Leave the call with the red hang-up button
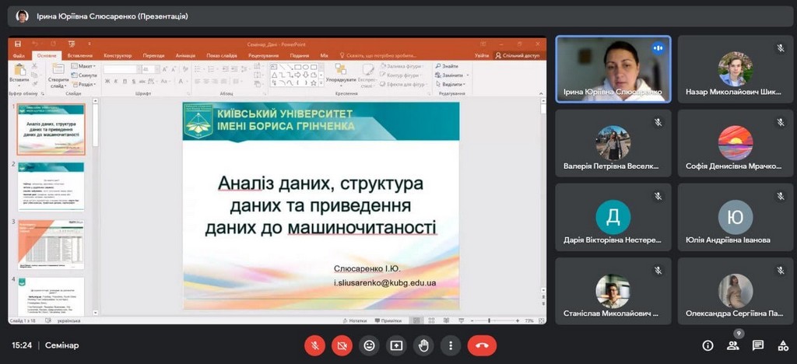The image size is (797, 364). (482, 345)
